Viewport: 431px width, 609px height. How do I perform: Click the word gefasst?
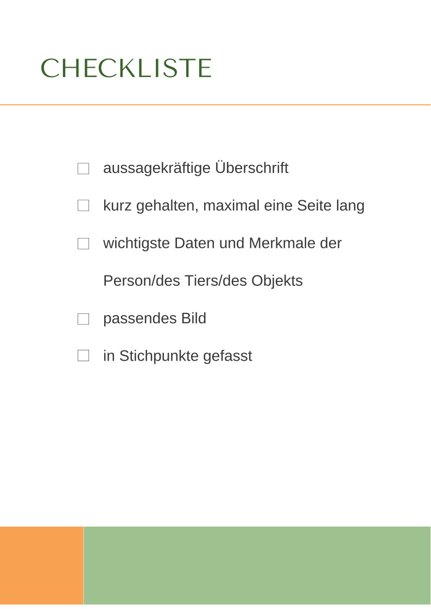coord(228,356)
